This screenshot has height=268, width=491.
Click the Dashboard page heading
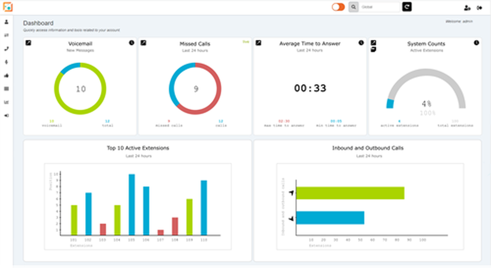point(38,23)
